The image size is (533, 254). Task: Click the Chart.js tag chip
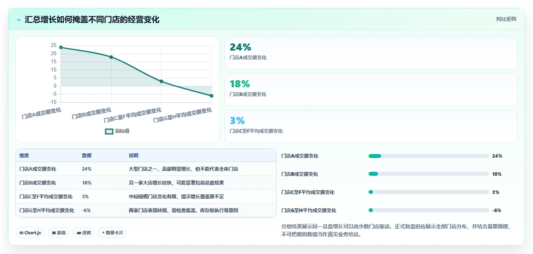30,233
